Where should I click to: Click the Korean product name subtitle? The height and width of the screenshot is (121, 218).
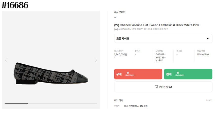point(141,29)
